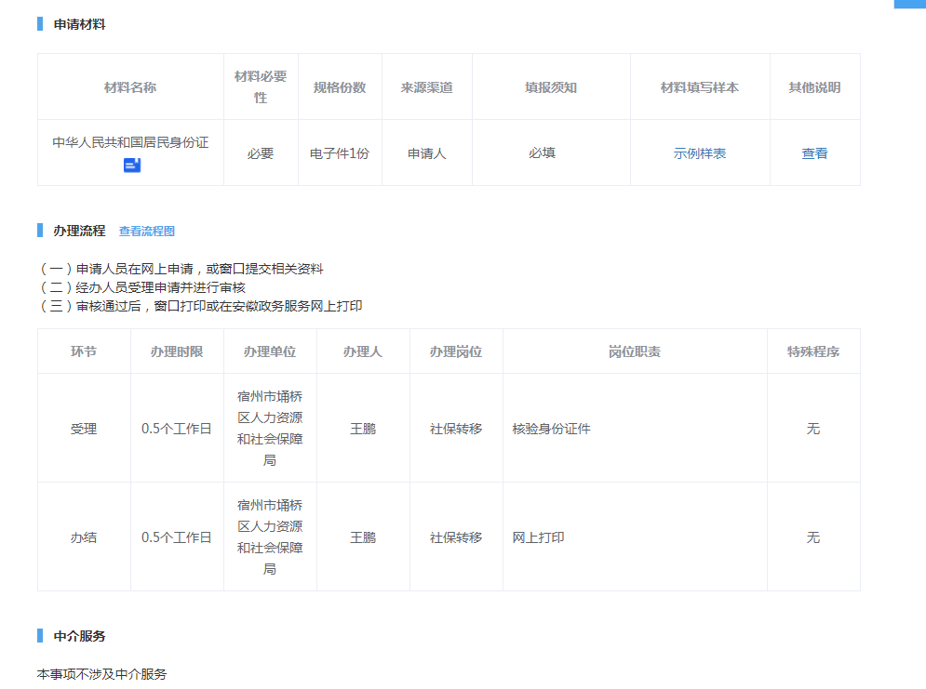Click the blue document icon under 中华人民共和国居民身份证

131,166
